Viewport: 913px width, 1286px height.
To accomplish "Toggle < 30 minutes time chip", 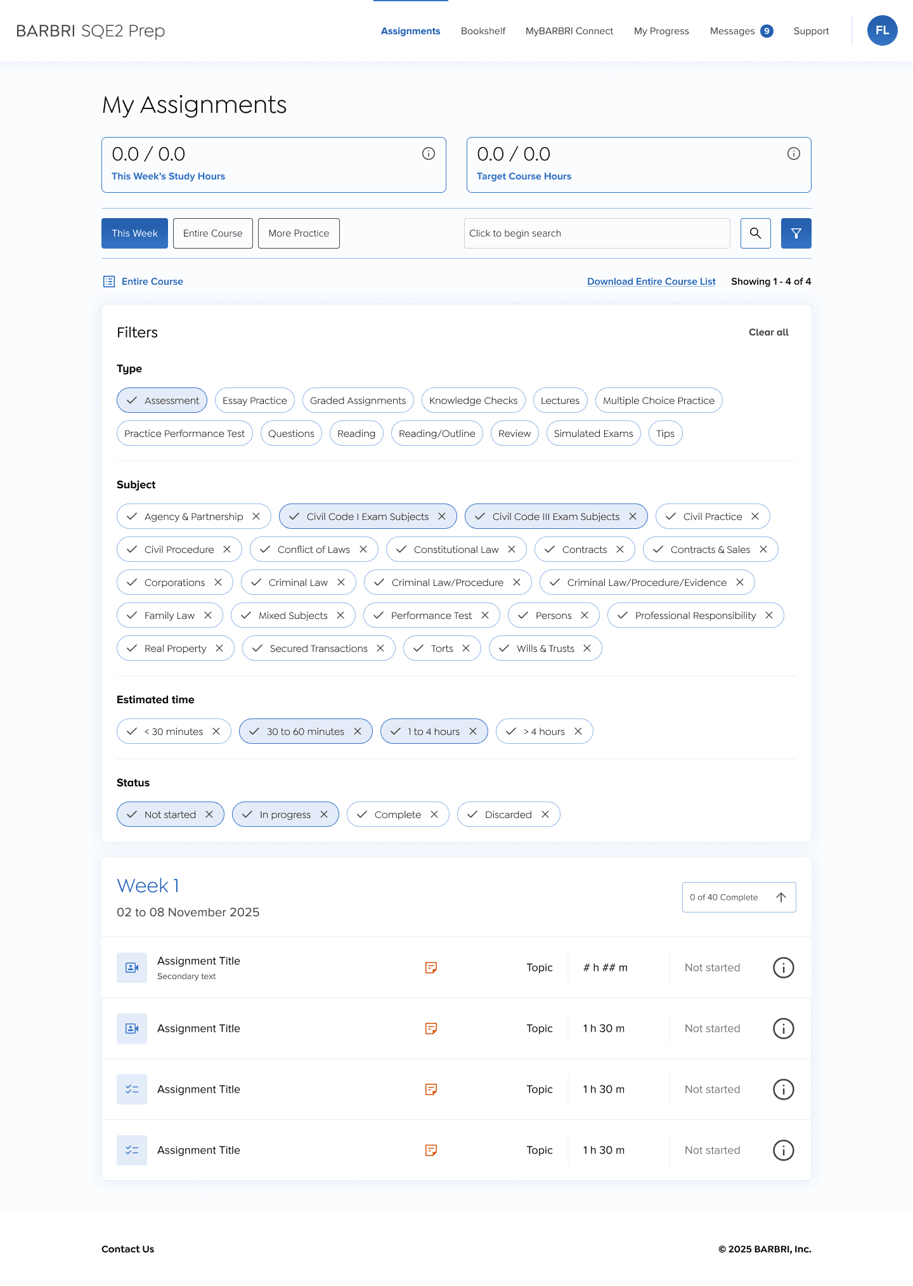I will 174,731.
